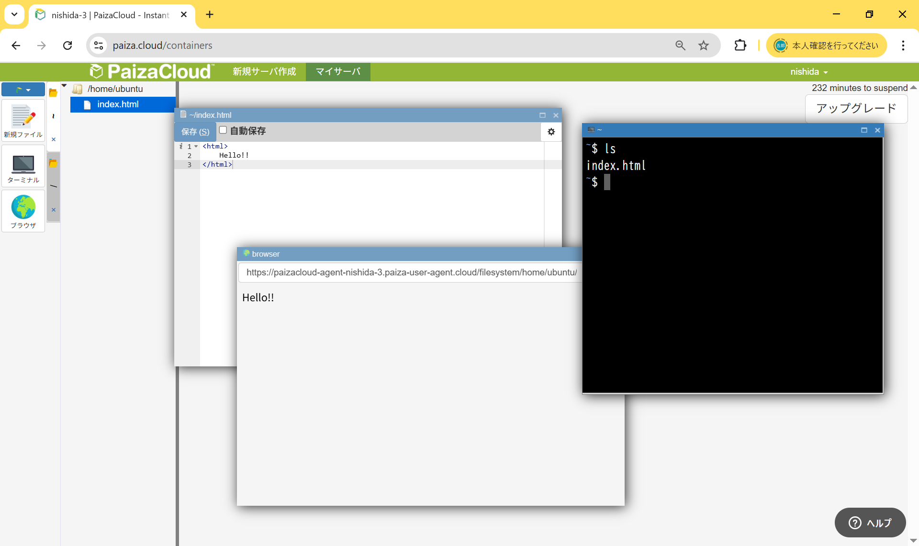
Task: Fold the html tag on line 1
Action: point(196,147)
